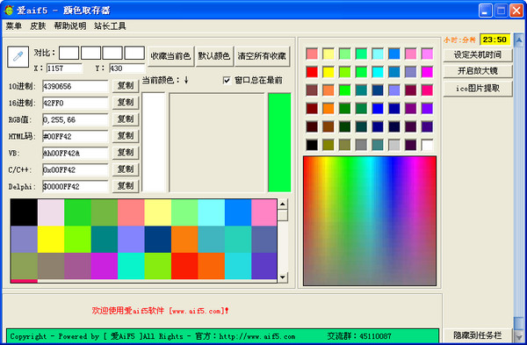Pick cyan swatch in preset palette second row
This screenshot has width=527, height=345.
[378, 72]
